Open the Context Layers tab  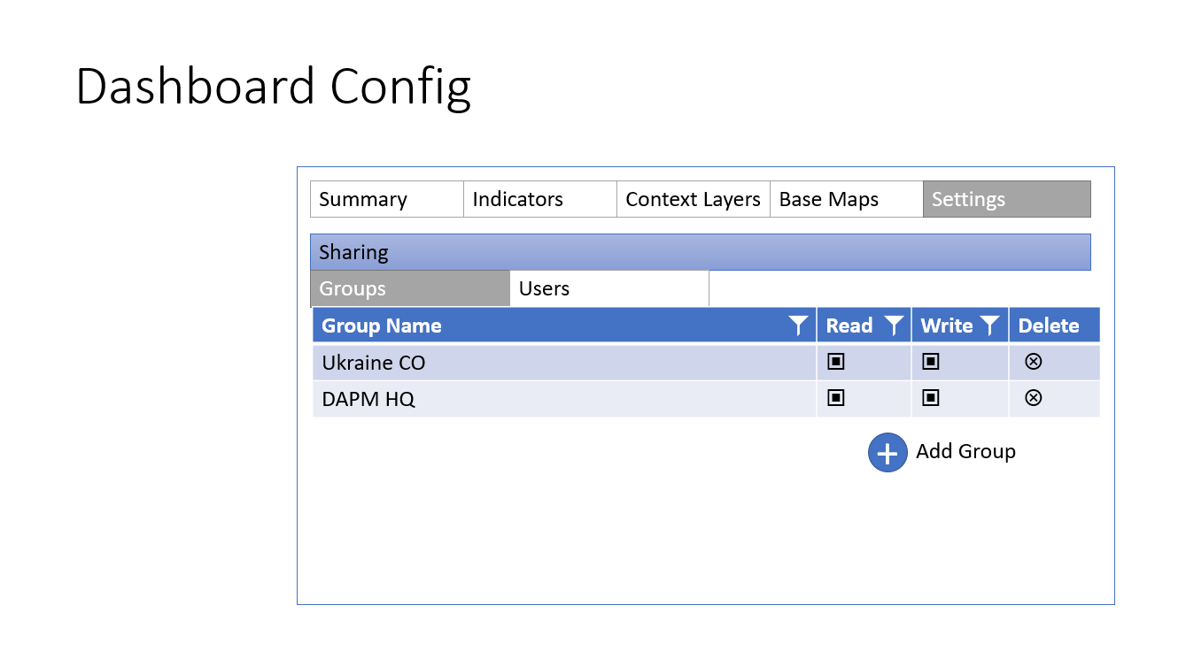coord(694,199)
